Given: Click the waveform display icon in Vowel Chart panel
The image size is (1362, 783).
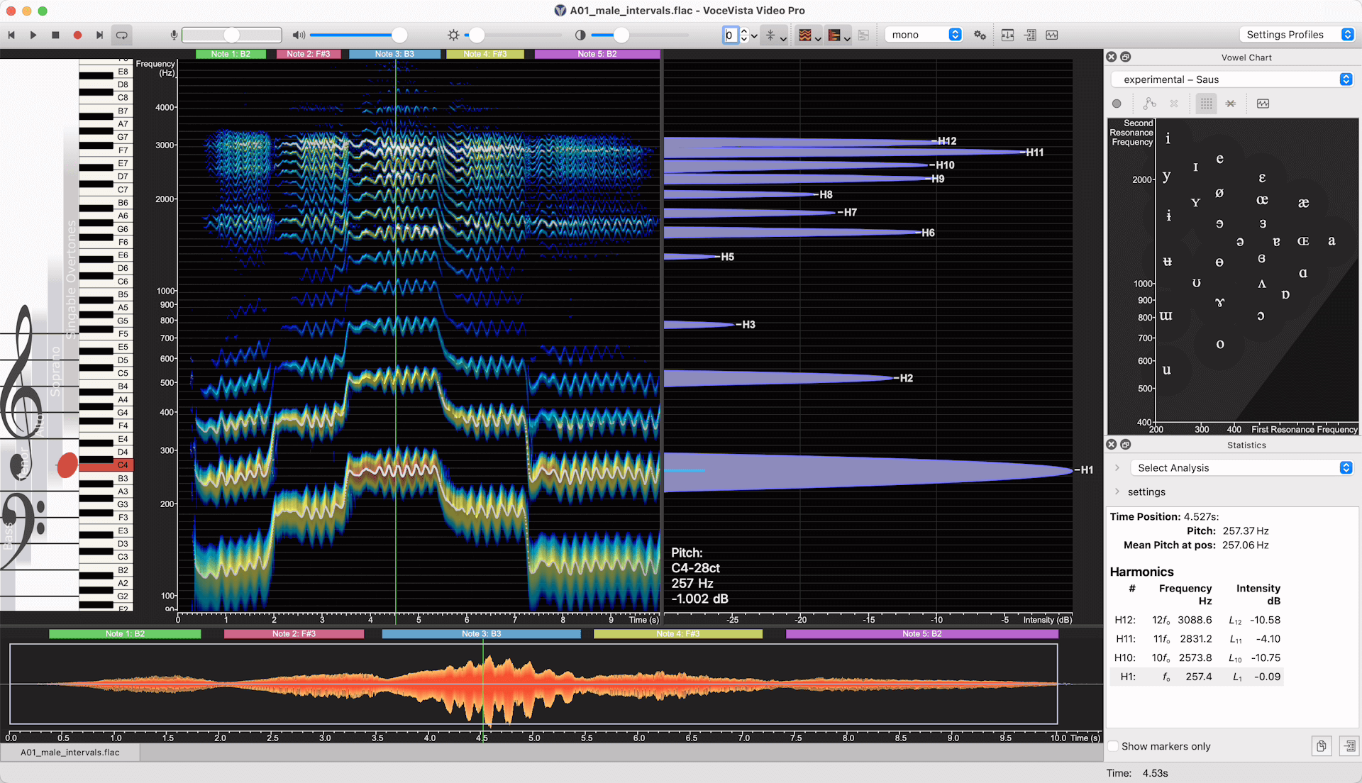Looking at the screenshot, I should pyautogui.click(x=1263, y=104).
